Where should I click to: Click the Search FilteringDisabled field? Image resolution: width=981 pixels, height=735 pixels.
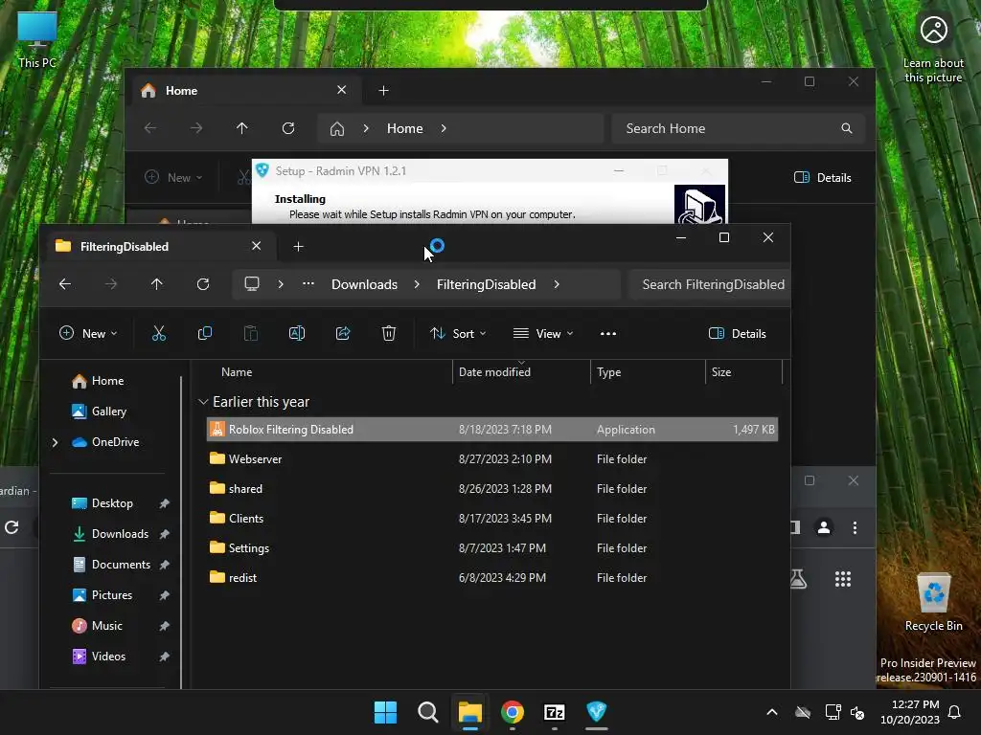click(x=710, y=284)
